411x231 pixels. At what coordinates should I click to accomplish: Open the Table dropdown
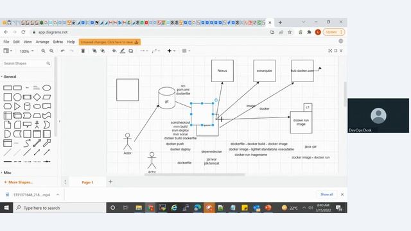pyautogui.click(x=186, y=51)
